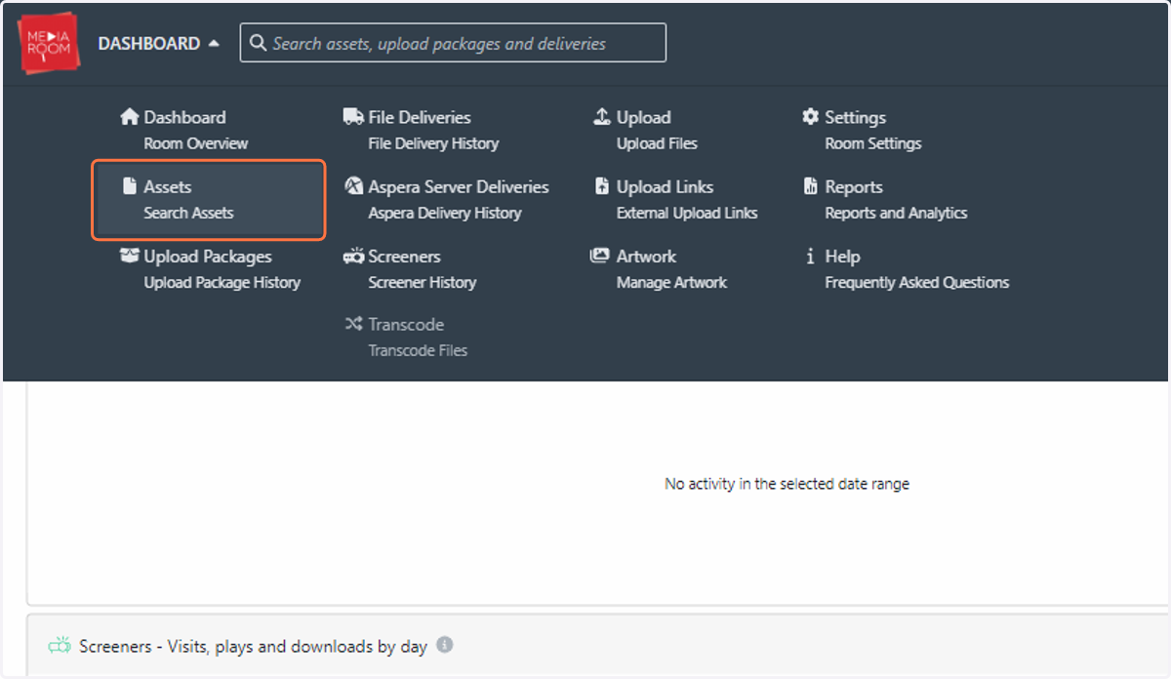Image resolution: width=1171 pixels, height=679 pixels.
Task: Open Screeners menu item
Action: tap(404, 257)
